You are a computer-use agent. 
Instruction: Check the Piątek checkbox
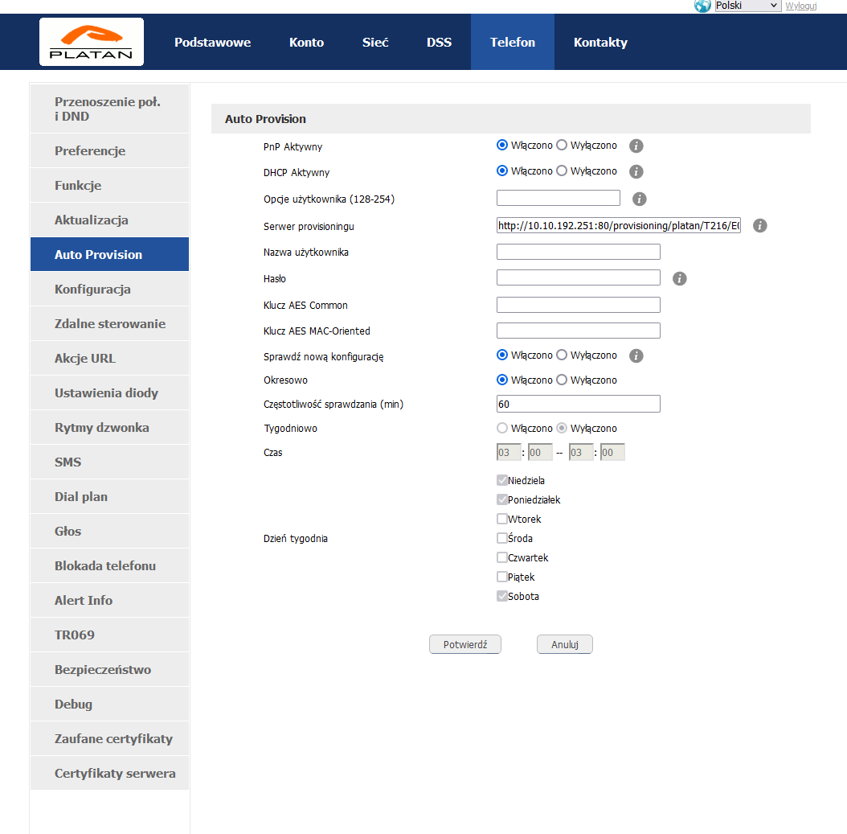(501, 577)
